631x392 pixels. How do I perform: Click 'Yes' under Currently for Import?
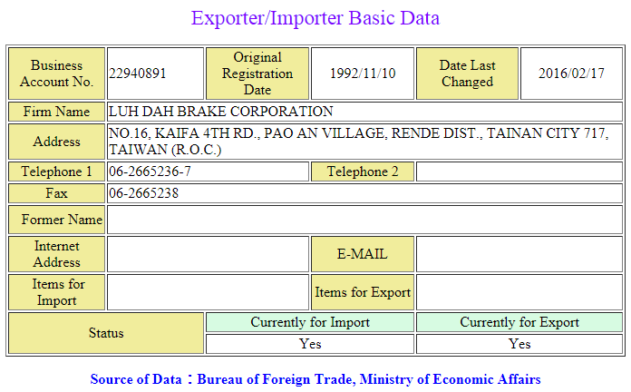coord(310,344)
